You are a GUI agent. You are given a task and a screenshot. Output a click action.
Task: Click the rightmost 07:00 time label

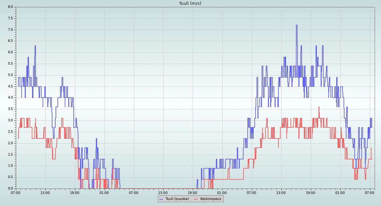point(370,192)
